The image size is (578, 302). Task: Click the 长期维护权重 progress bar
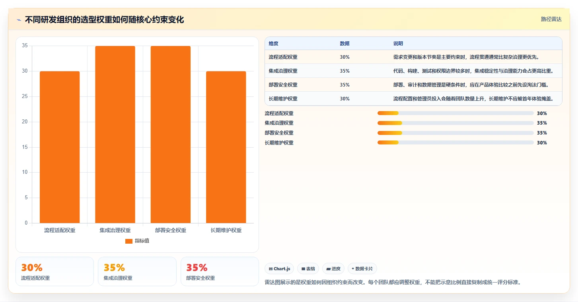point(455,143)
